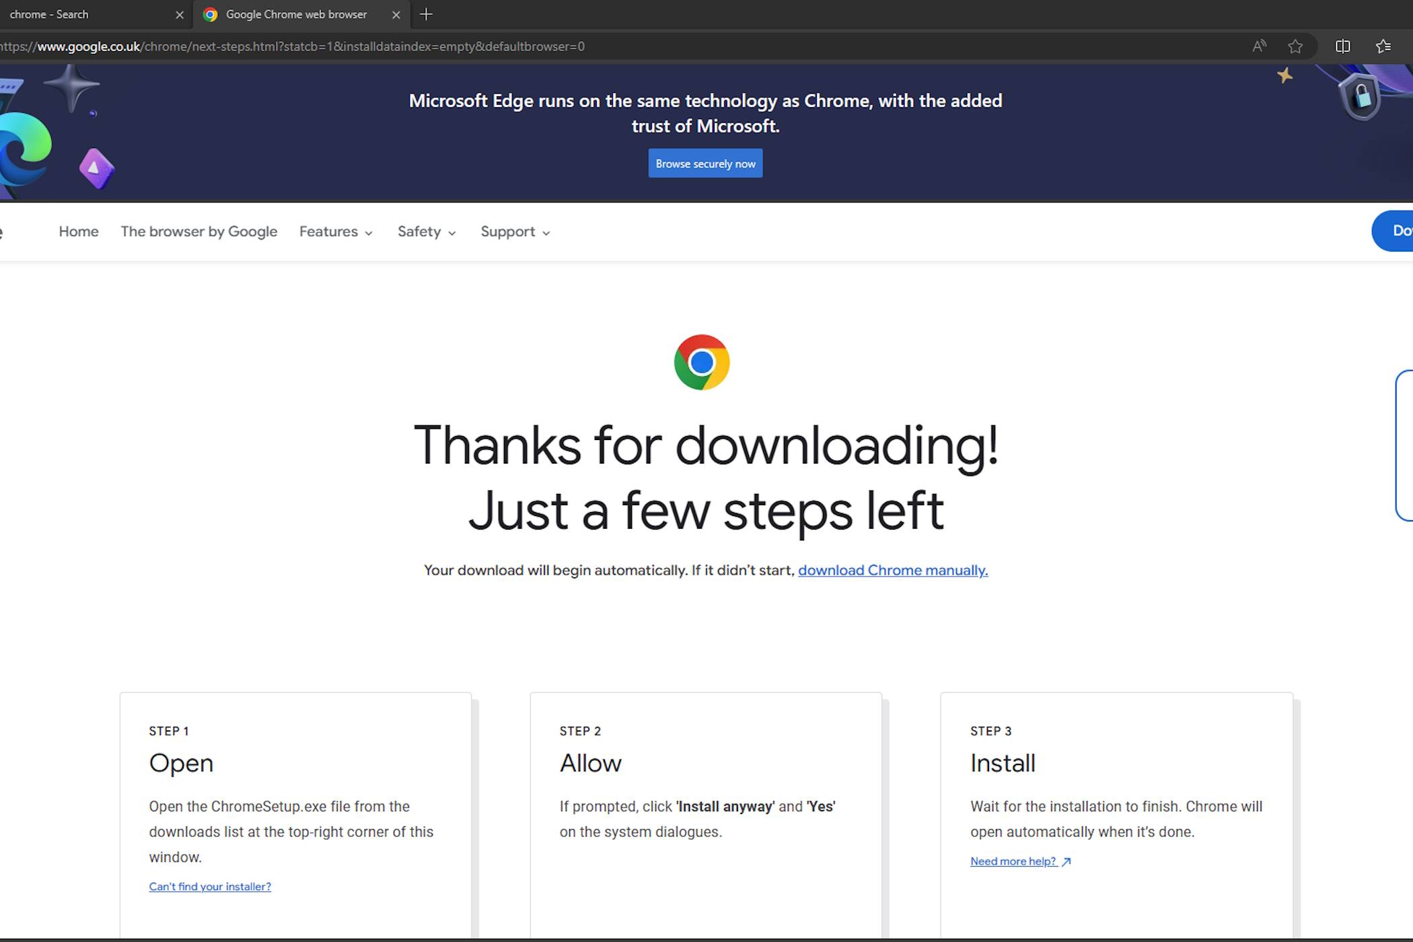Click the padlock shield icon in the banner
This screenshot has width=1413, height=942.
point(1361,96)
